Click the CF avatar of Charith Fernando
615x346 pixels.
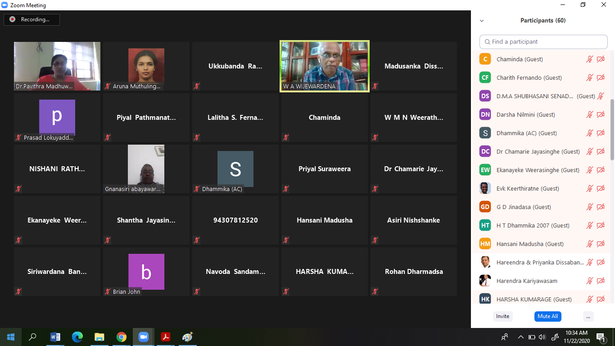pyautogui.click(x=485, y=77)
